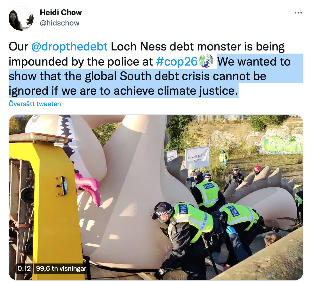Click the 99,6 tn visningar view count
Viewport: 312px width, 283px height.
61,268
